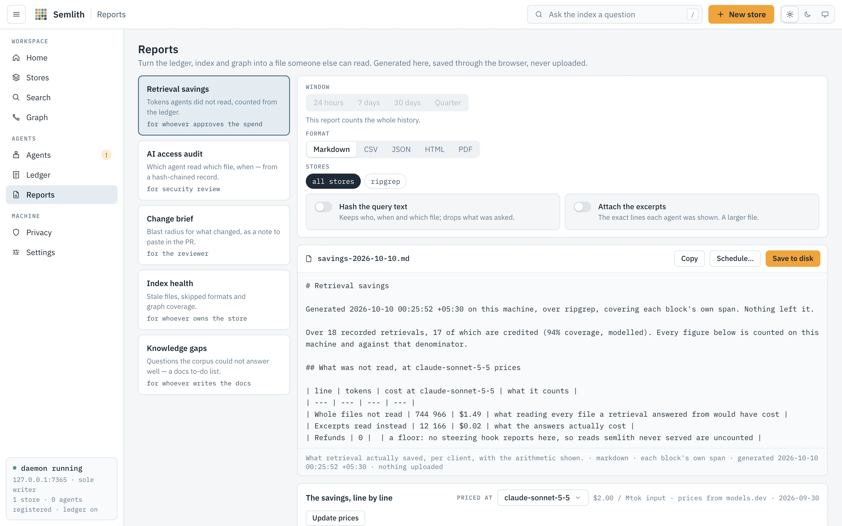Image resolution: width=842 pixels, height=526 pixels.
Task: Click the Agents robot icon
Action: [16, 155]
